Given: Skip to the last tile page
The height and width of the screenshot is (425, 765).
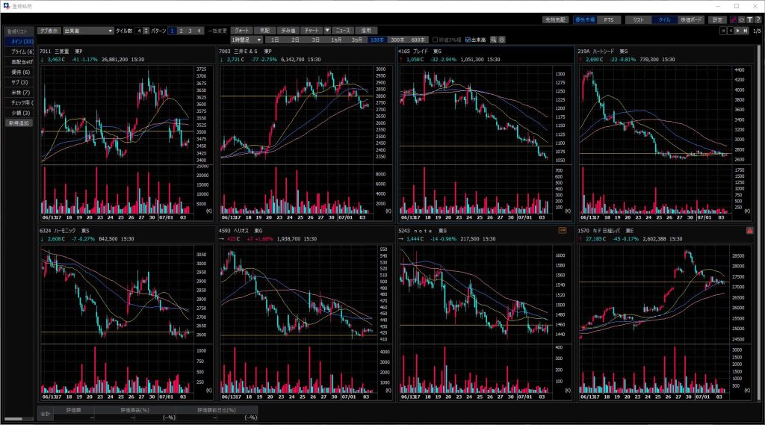Looking at the screenshot, I should (746, 31).
